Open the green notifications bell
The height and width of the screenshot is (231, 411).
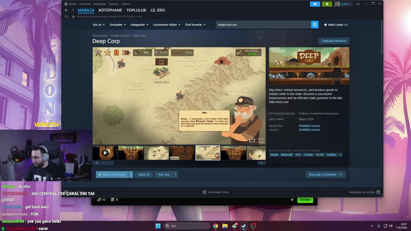(x=327, y=4)
